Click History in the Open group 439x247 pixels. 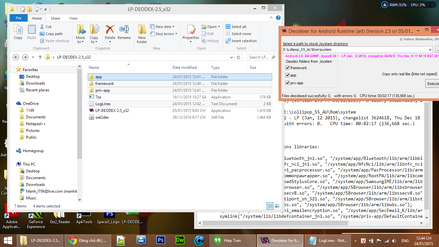(x=210, y=41)
